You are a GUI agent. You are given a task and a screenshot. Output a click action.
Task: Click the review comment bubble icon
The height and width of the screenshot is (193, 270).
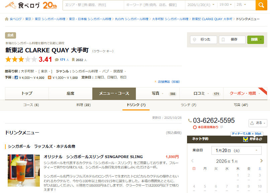[x=57, y=60]
